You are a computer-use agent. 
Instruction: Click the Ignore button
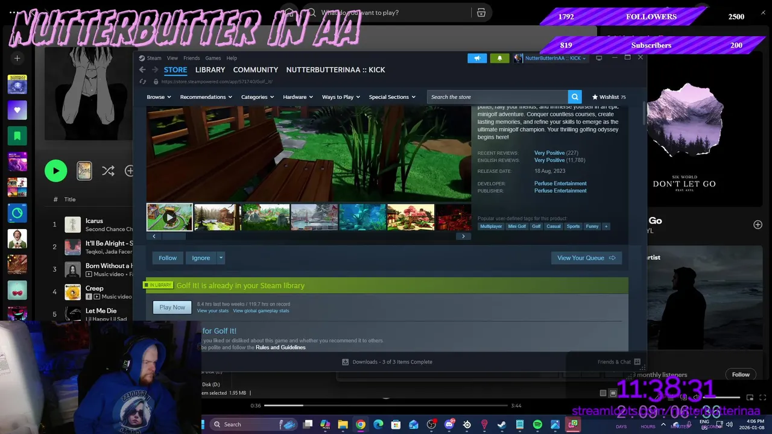pyautogui.click(x=201, y=258)
